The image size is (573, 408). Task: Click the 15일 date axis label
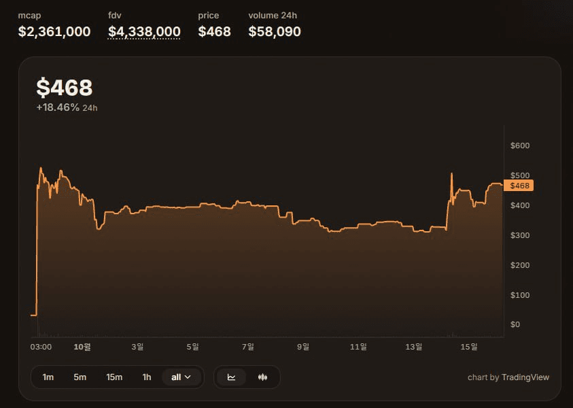point(469,347)
